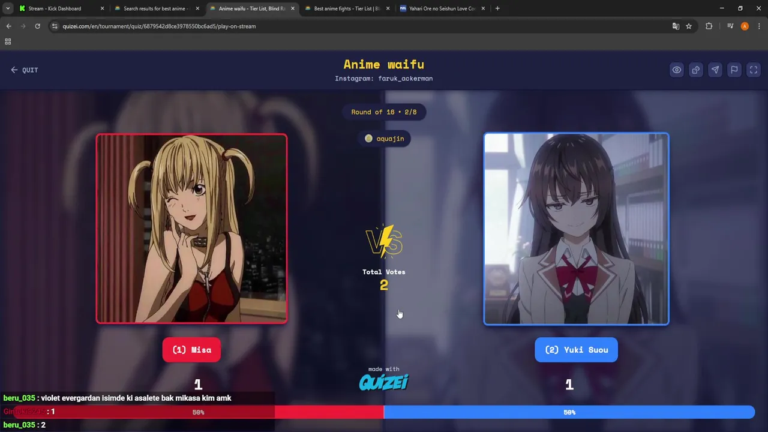Switch to Best anime fights tab

tap(347, 8)
